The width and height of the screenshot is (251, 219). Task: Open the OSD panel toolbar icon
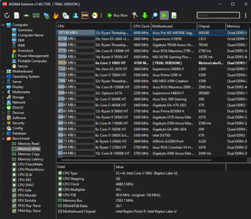click(x=85, y=16)
